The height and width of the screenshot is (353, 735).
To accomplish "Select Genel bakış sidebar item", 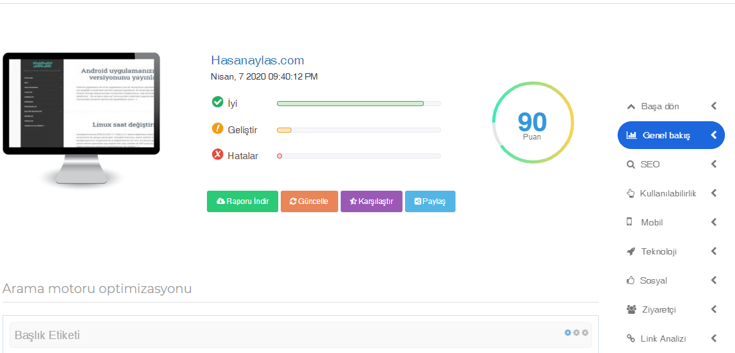I will pos(671,135).
